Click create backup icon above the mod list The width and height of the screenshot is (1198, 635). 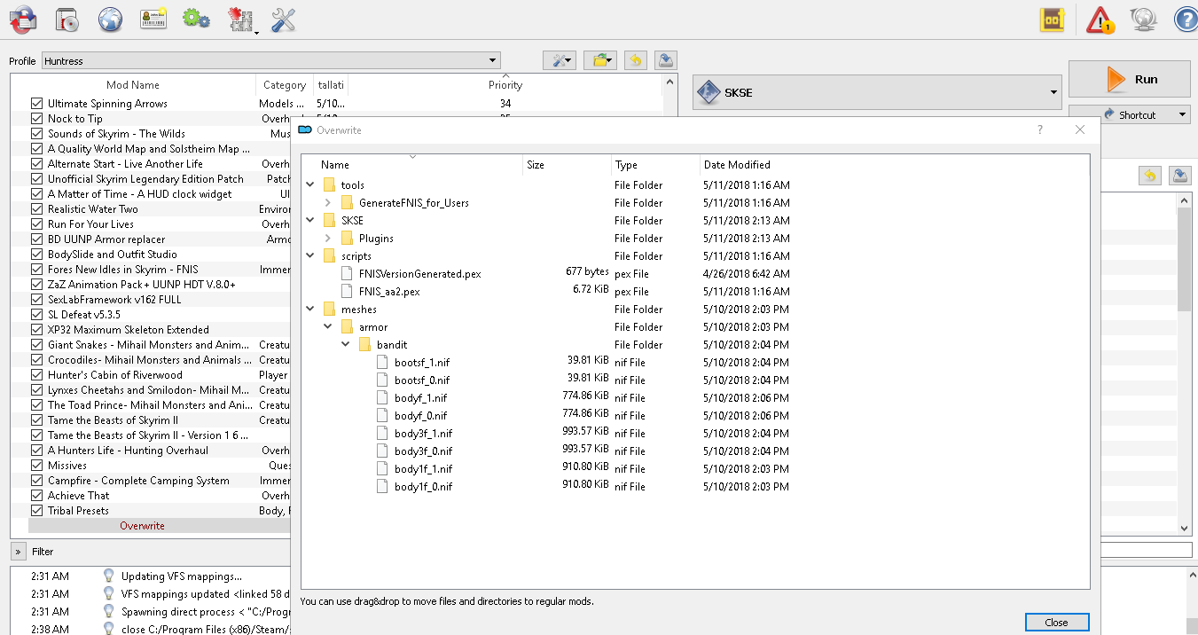pyautogui.click(x=667, y=60)
